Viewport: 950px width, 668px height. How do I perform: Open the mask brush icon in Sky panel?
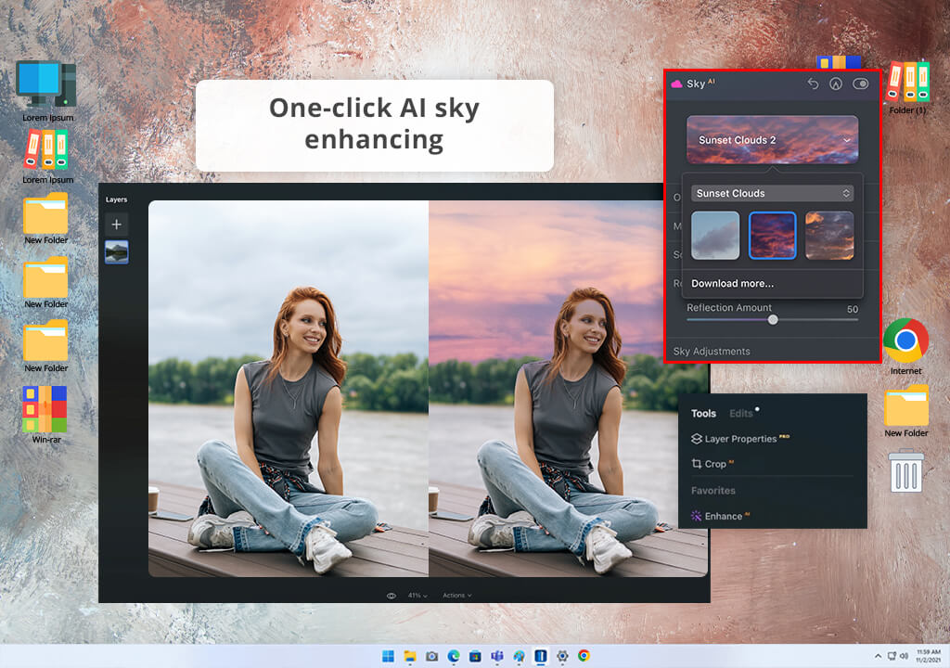(x=836, y=83)
